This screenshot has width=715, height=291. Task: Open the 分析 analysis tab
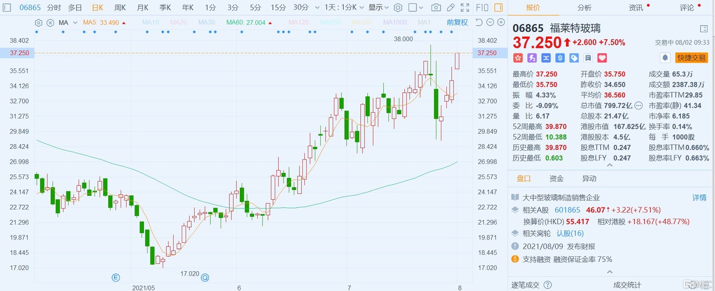(584, 7)
